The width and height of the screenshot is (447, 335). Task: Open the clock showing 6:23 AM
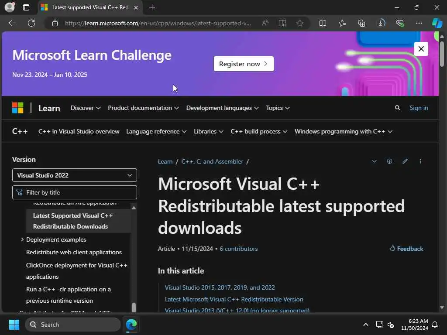pyautogui.click(x=415, y=325)
